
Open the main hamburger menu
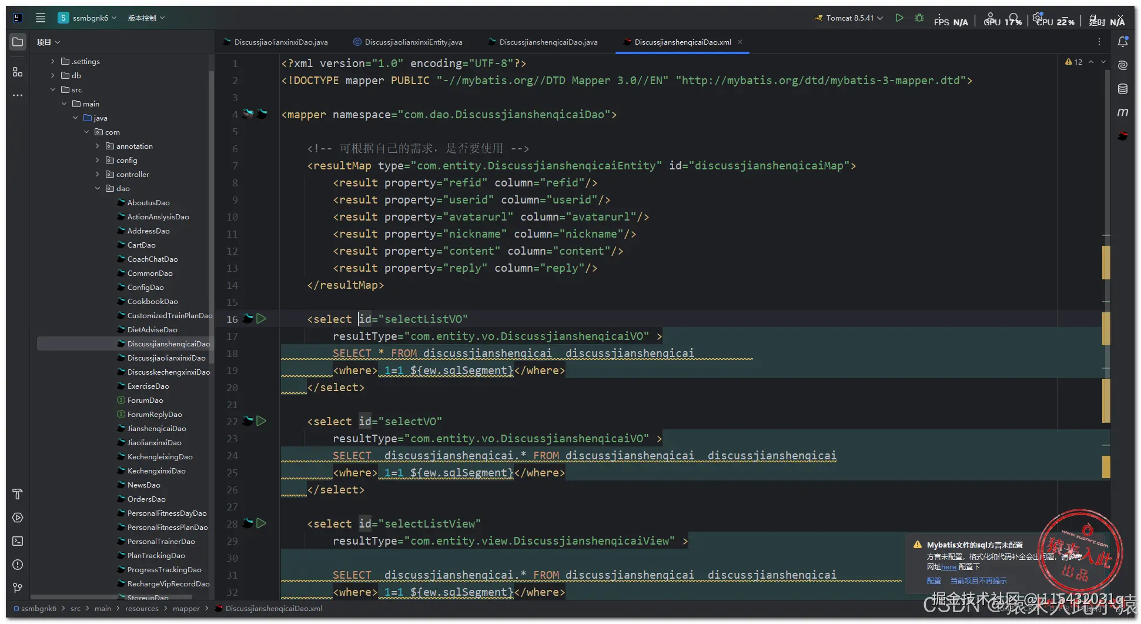41,18
